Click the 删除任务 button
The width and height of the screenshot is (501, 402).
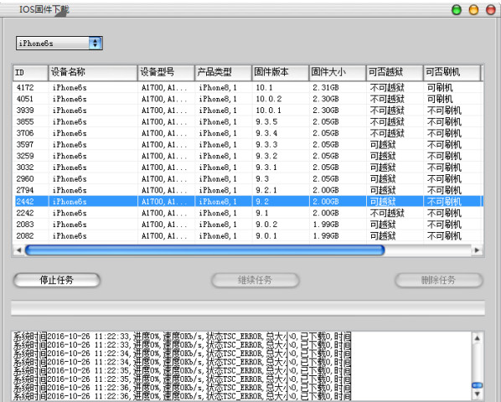(438, 281)
